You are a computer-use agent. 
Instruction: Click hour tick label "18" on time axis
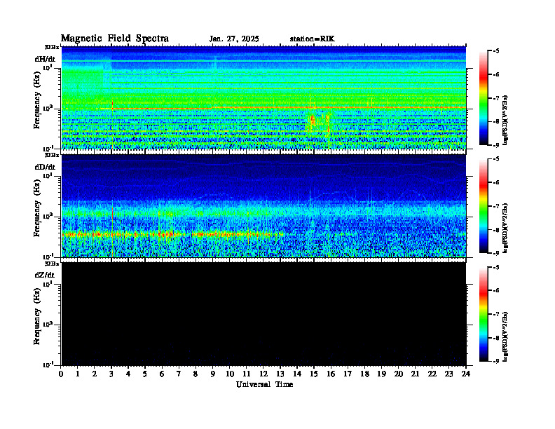point(364,374)
